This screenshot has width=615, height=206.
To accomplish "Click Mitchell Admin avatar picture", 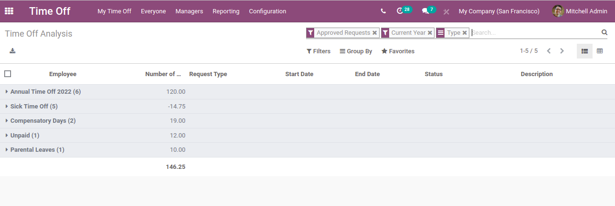I will (558, 11).
